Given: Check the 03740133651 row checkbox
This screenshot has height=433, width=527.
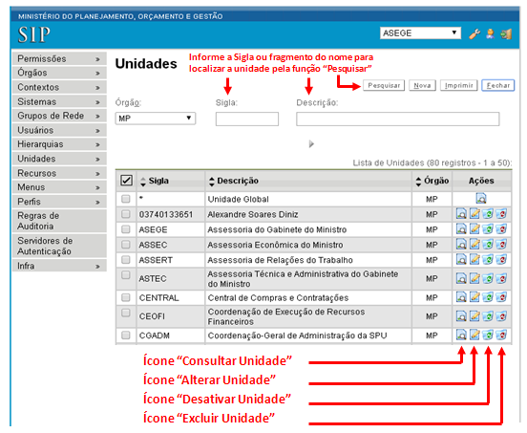Looking at the screenshot, I should pyautogui.click(x=126, y=214).
